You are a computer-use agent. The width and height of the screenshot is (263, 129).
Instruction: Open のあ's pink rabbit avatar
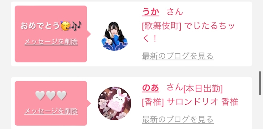click(x=114, y=103)
